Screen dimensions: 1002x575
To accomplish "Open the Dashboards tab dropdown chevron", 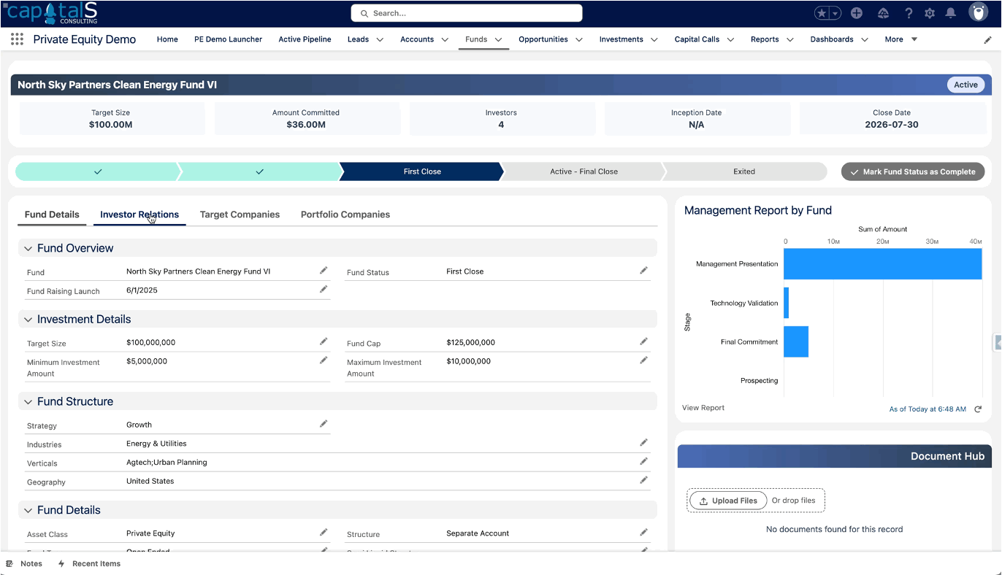I will point(865,40).
